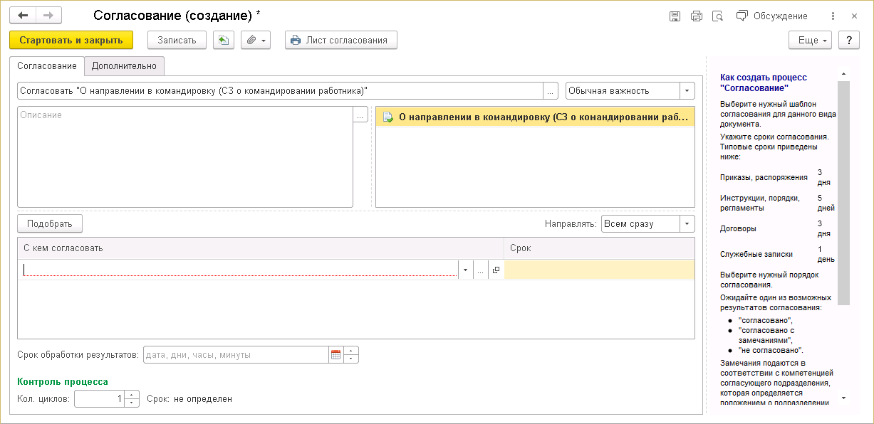The image size is (874, 424).
Task: Navigate back with the left arrow
Action: [23, 16]
